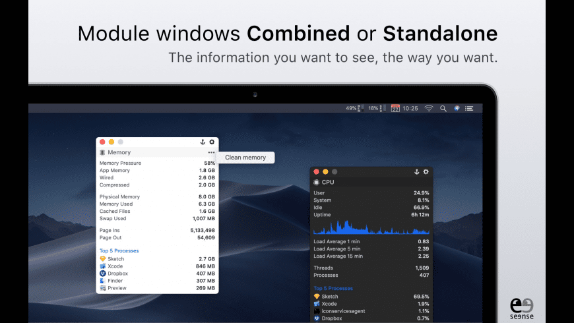The width and height of the screenshot is (574, 323).
Task: Click the Processes 407 row
Action: point(371,275)
